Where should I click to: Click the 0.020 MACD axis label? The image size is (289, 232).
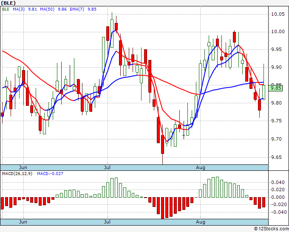click(x=278, y=190)
